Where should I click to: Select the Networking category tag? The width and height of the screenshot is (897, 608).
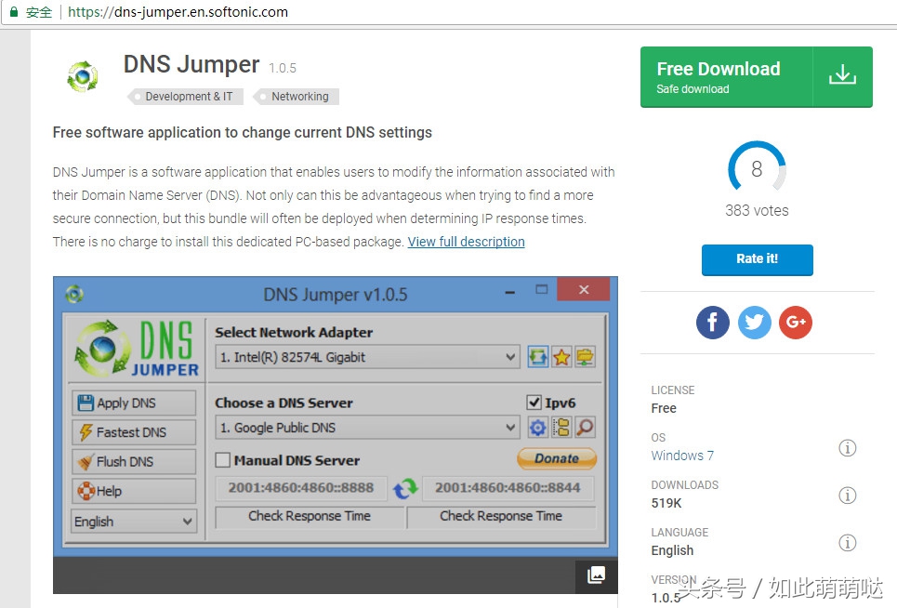pyautogui.click(x=297, y=97)
